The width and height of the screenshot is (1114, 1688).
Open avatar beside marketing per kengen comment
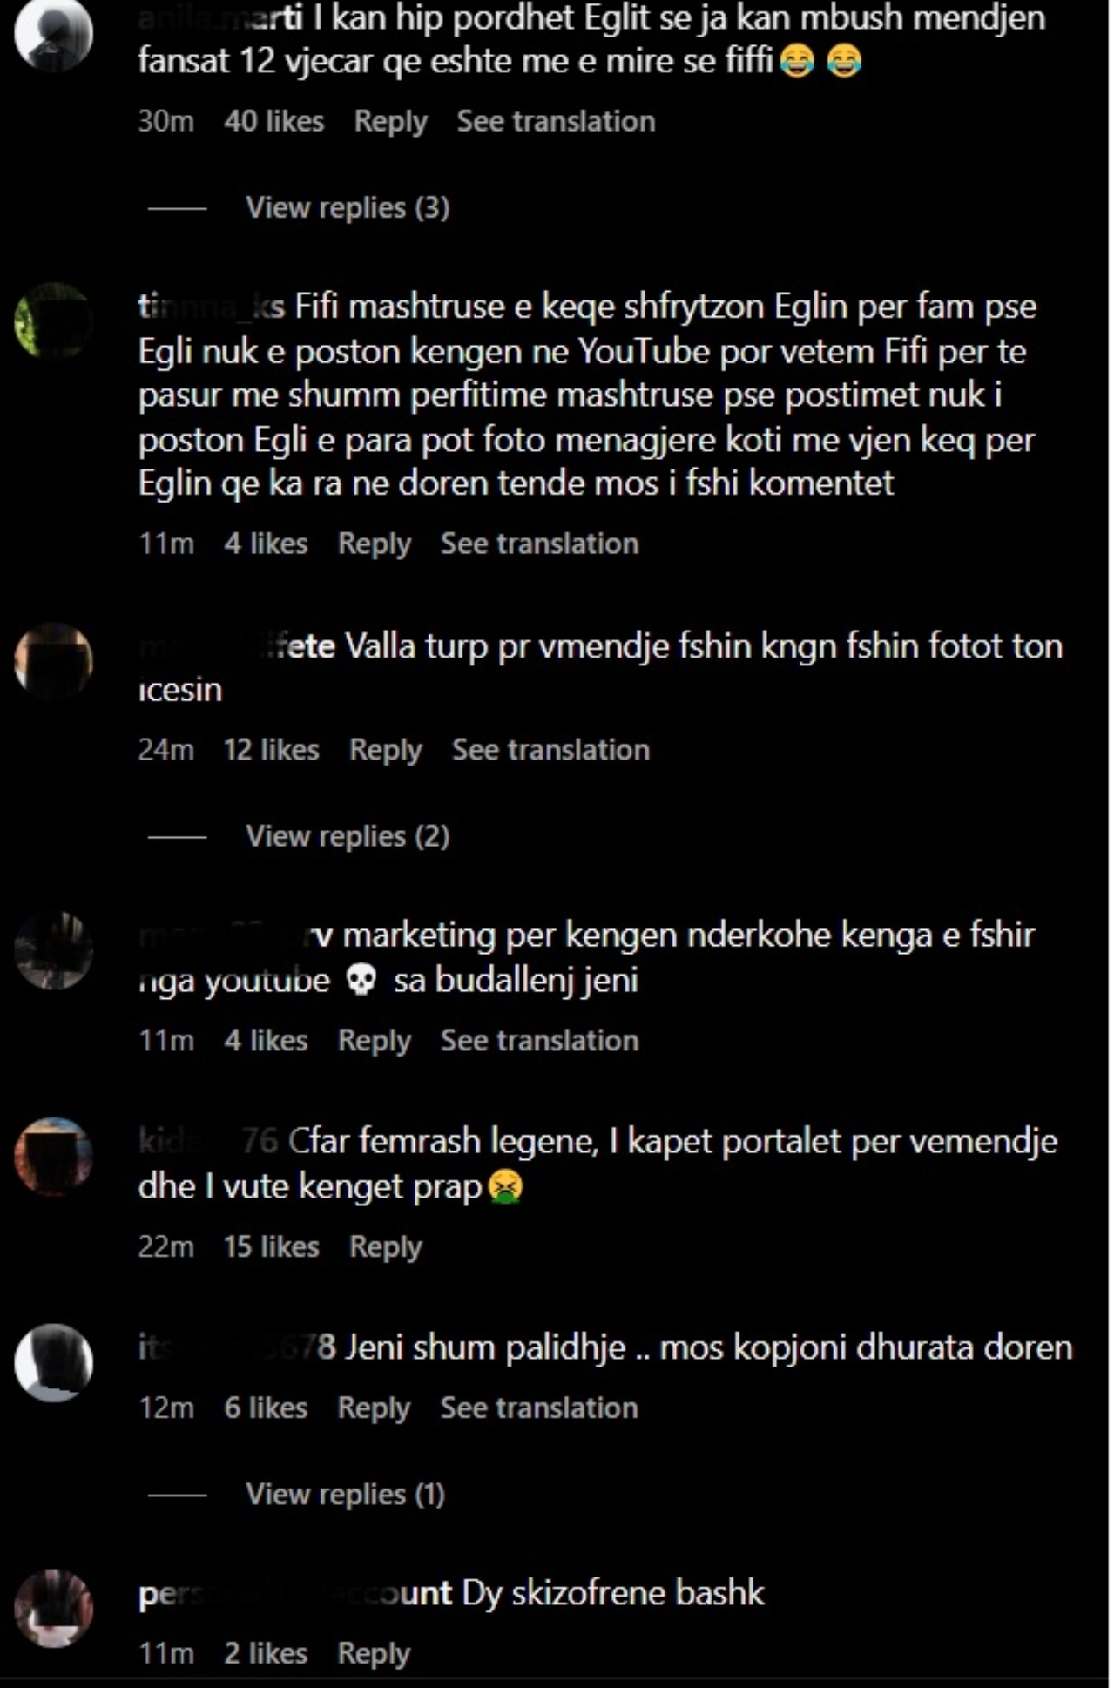pyautogui.click(x=54, y=949)
